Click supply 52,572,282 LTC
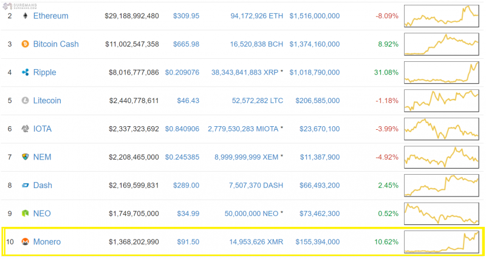Image resolution: width=486 pixels, height=259 pixels. 258,101
